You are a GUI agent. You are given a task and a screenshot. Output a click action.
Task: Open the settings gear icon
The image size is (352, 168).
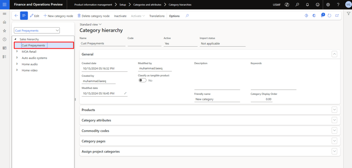click(328, 4)
